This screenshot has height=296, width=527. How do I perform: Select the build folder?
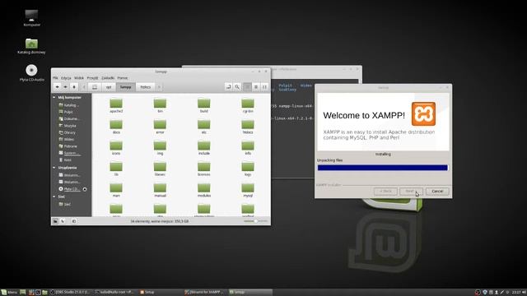point(204,105)
